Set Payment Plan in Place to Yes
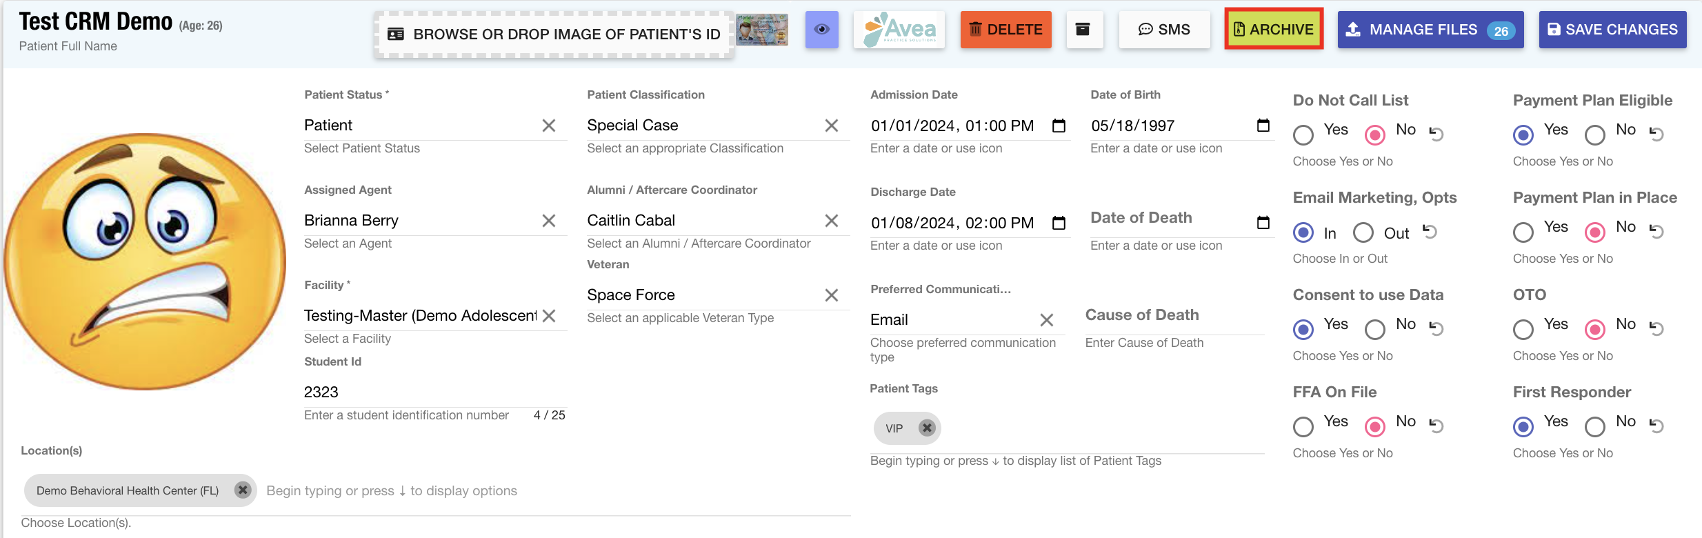This screenshot has width=1702, height=538. pos(1523,232)
